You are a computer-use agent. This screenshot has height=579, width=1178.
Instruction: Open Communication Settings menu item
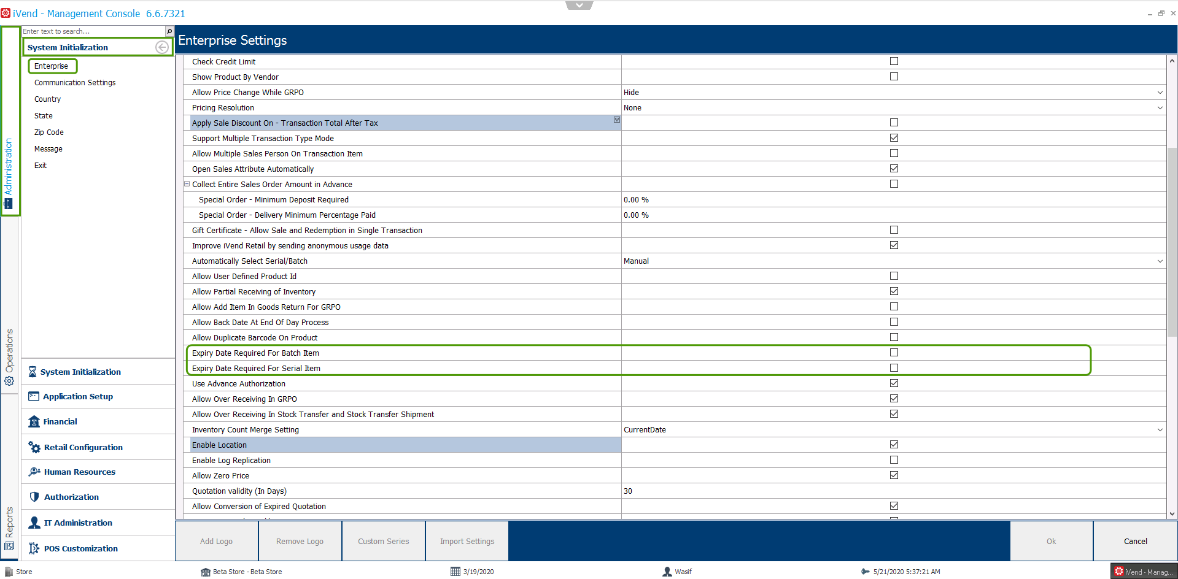point(75,83)
